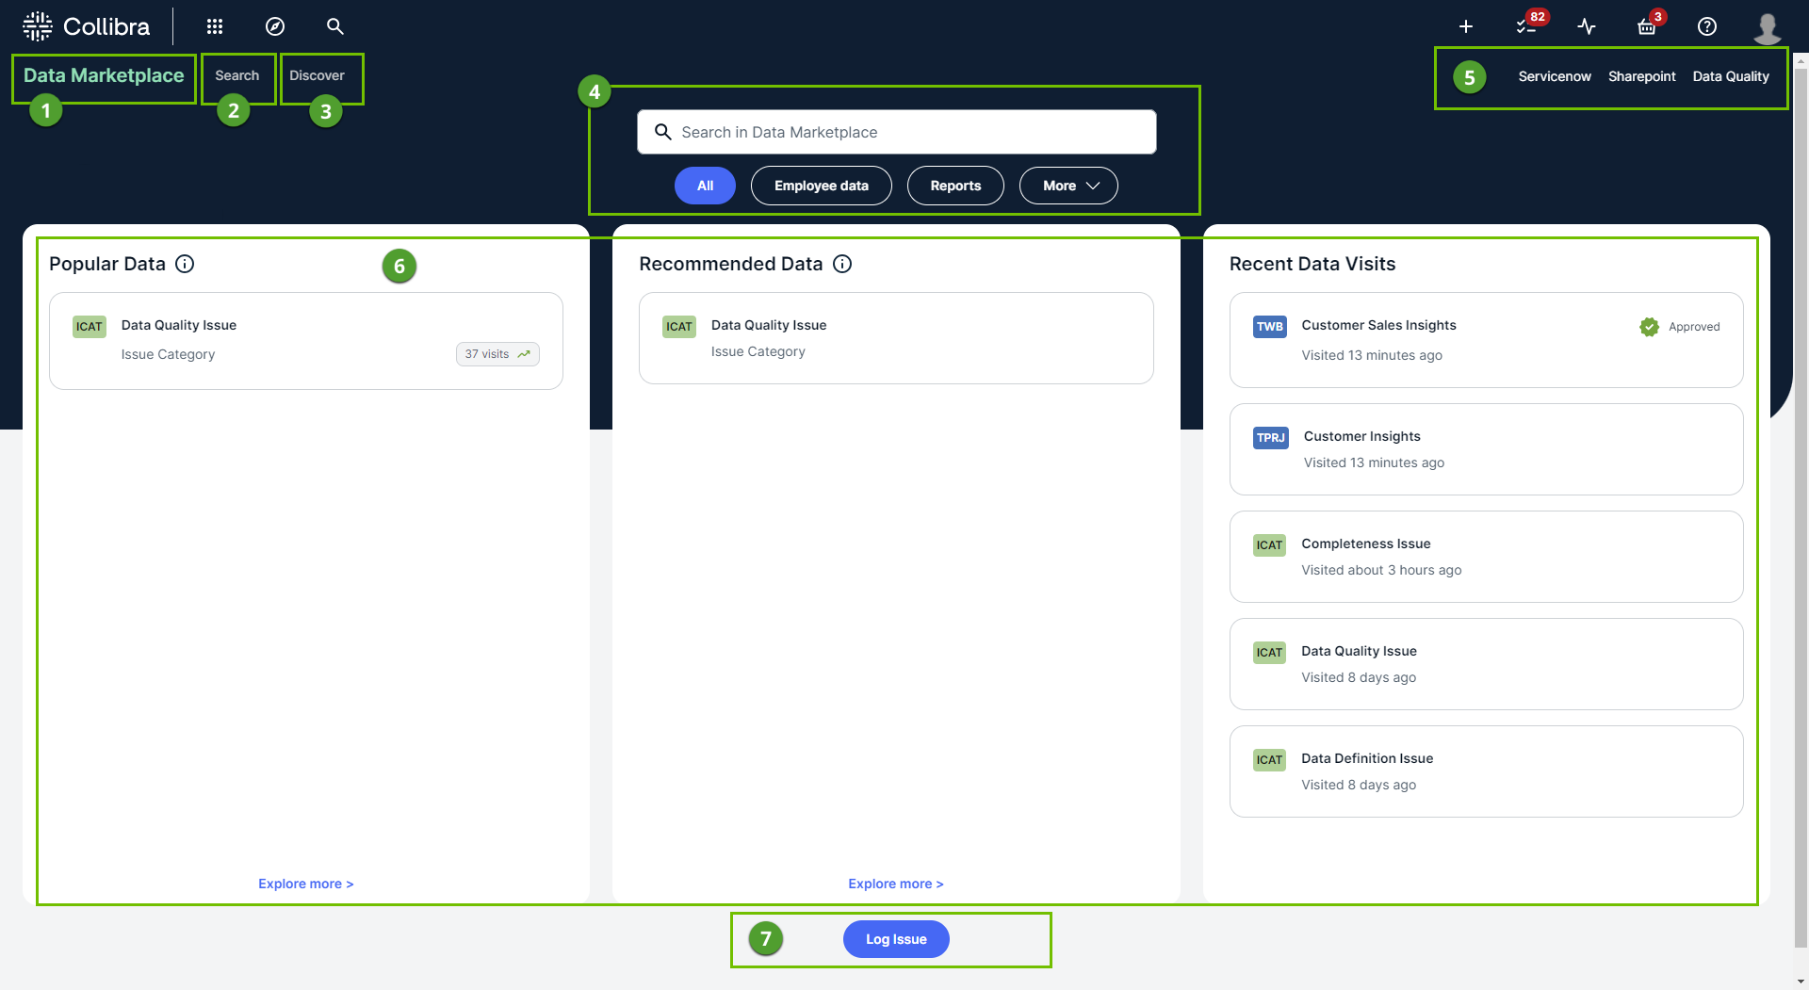Select the Employee data filter chip
The image size is (1809, 990).
pyautogui.click(x=821, y=186)
